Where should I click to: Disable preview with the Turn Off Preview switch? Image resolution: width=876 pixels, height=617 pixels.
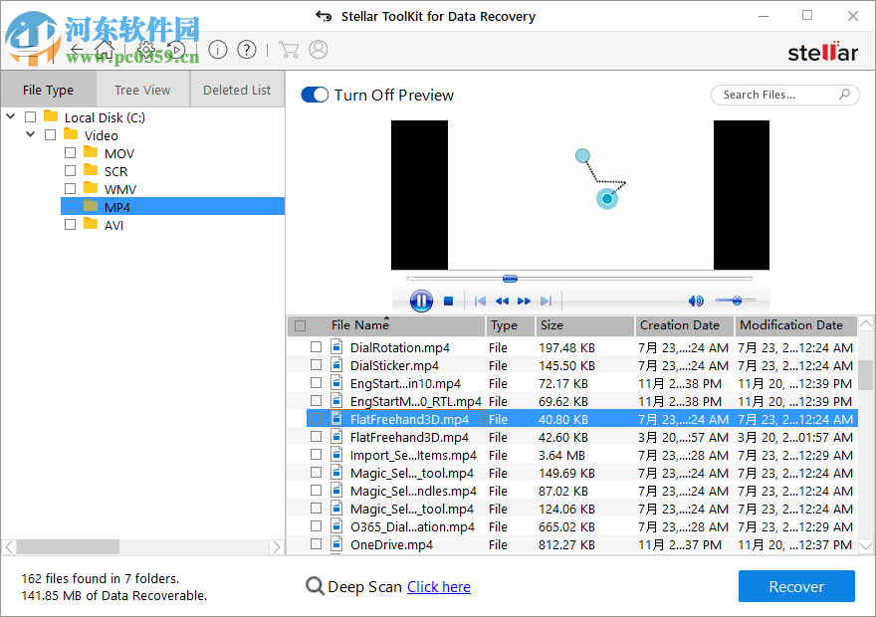pos(315,95)
